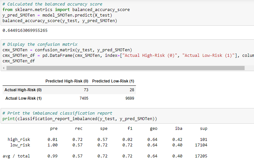Click the print classification_report_imbalanced line
Screen dimensions: 254x162
coord(80,119)
